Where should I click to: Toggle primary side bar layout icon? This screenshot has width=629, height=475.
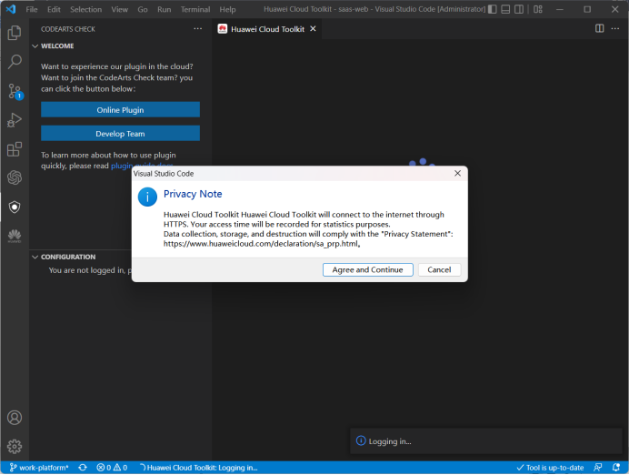pos(493,9)
